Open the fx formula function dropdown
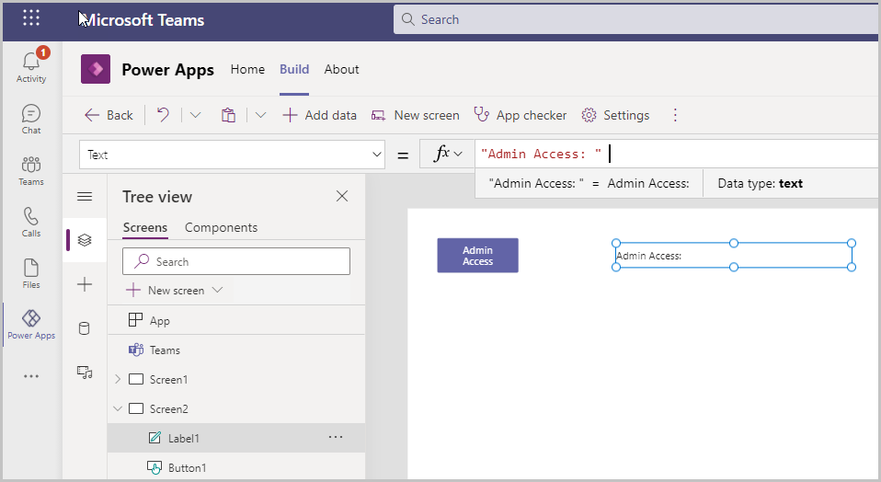Viewport: 881px width, 482px height. [448, 154]
